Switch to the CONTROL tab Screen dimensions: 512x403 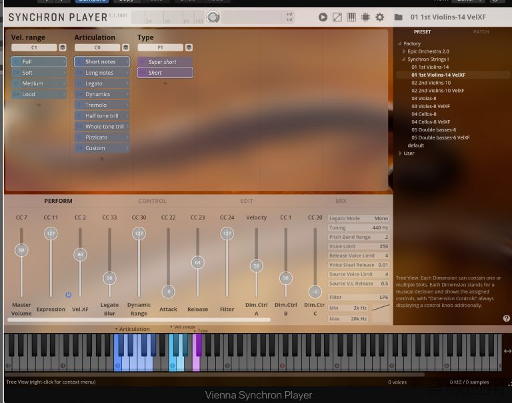pos(152,201)
